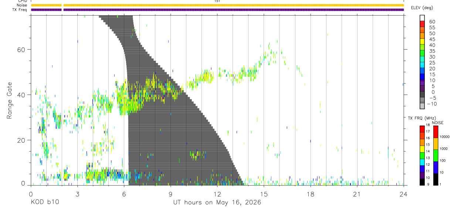The image size is (454, 210).
Task: Click the green 30–35 segment of ELEV colorbar
Action: click(422, 54)
